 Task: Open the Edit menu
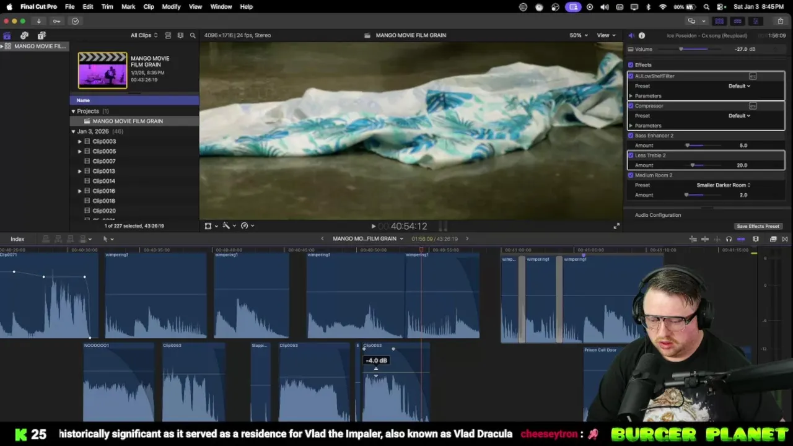point(88,7)
